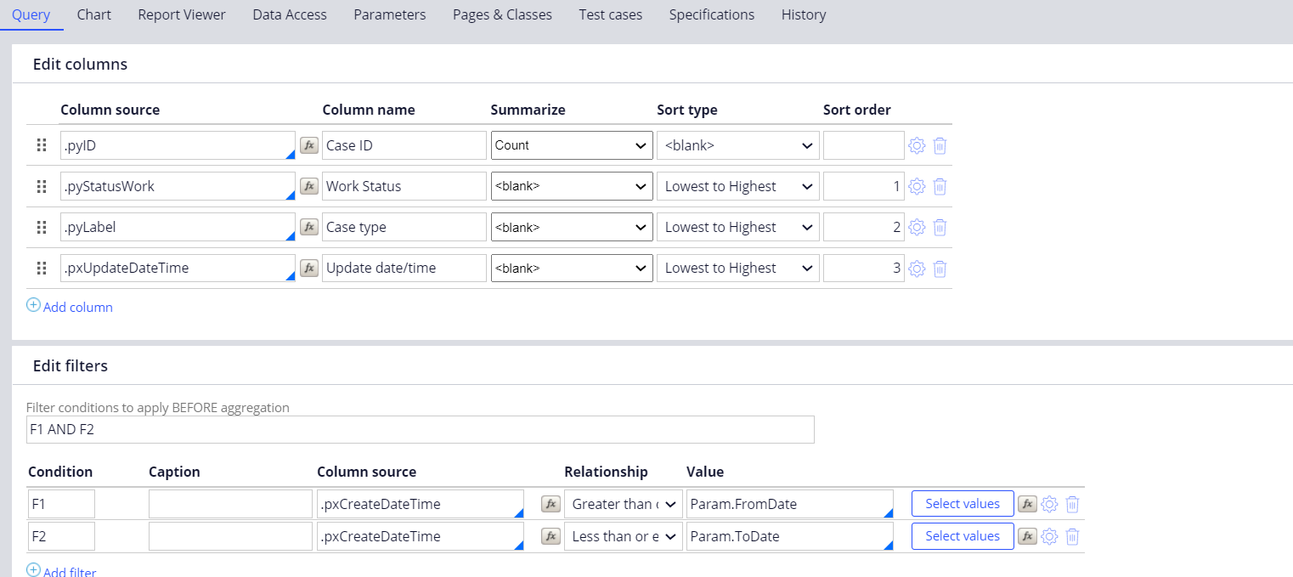Click Select values button for F1
The height and width of the screenshot is (577, 1293).
[962, 504]
